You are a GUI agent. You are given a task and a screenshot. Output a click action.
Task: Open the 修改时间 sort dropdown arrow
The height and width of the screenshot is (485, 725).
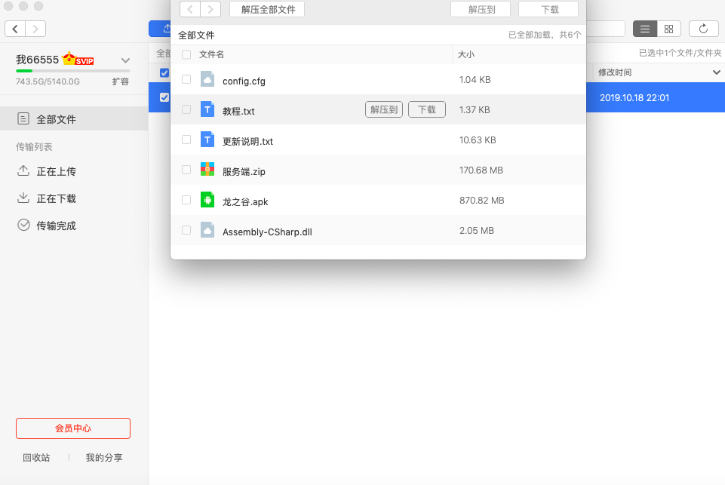point(716,72)
